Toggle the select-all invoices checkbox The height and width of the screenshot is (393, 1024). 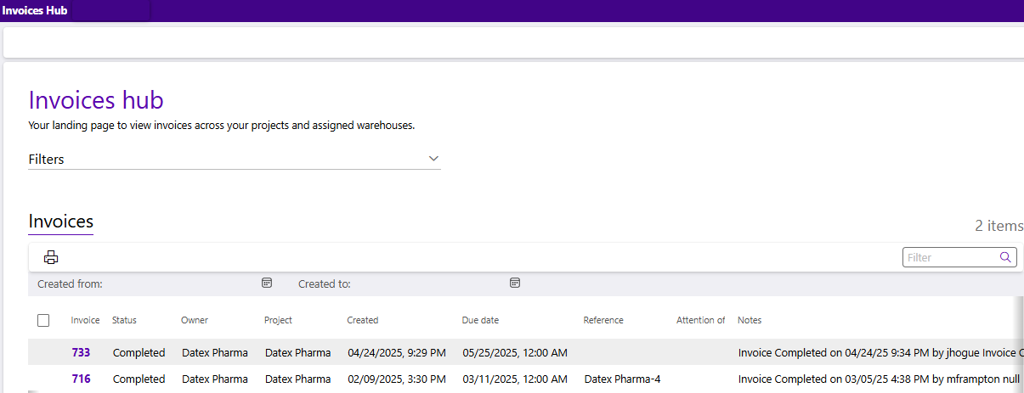(x=43, y=320)
